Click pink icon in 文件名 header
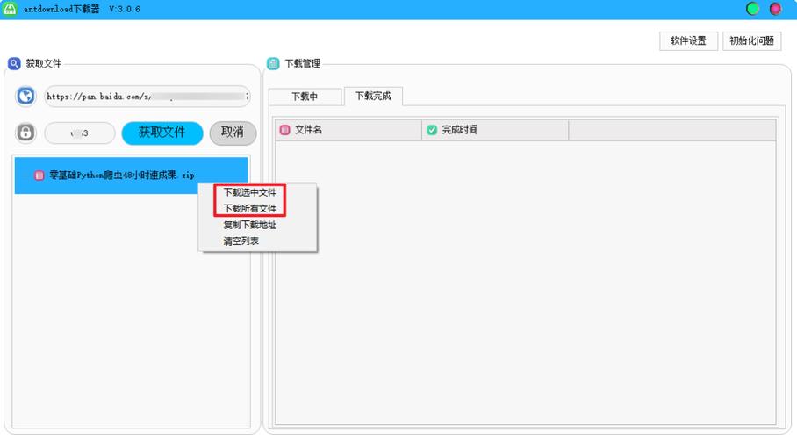The height and width of the screenshot is (439, 797). point(285,130)
